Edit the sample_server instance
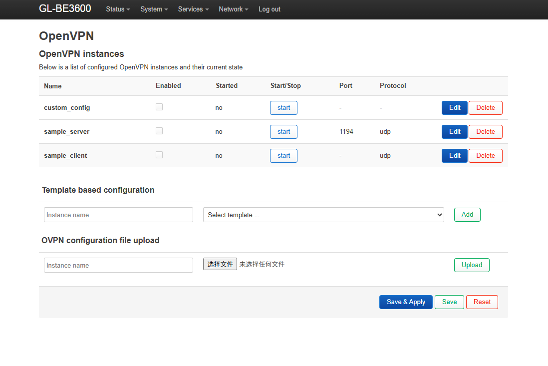Image resolution: width=548 pixels, height=366 pixels. point(454,132)
